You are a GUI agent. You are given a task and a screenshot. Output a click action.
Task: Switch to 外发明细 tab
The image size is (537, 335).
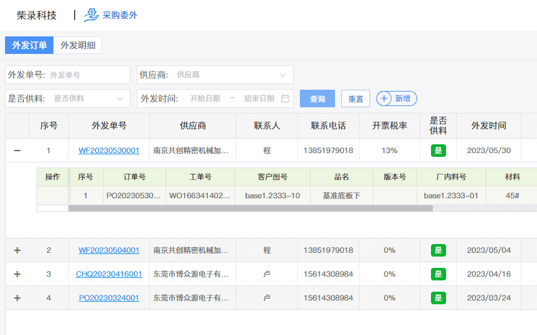[x=78, y=45]
